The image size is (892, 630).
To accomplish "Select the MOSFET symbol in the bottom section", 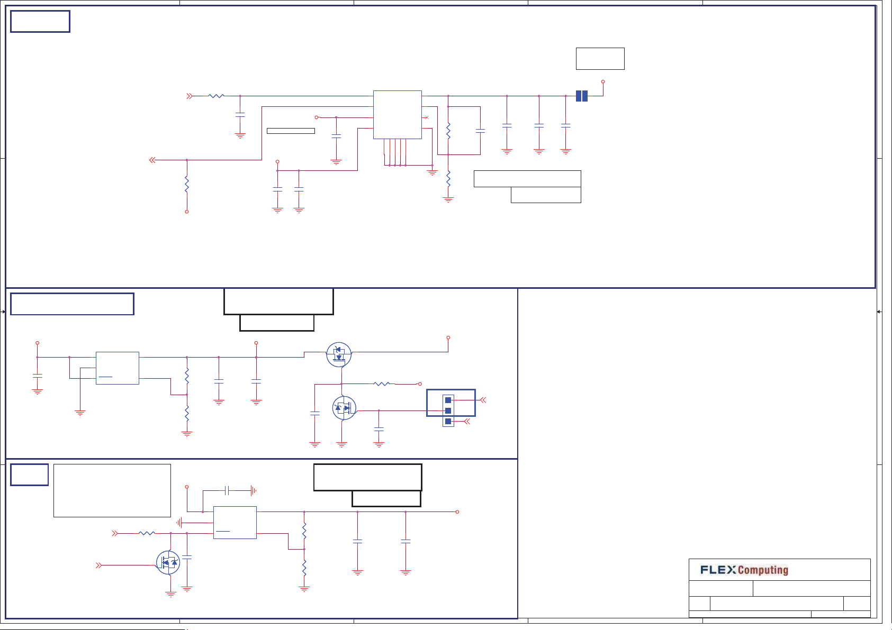I will pos(168,563).
